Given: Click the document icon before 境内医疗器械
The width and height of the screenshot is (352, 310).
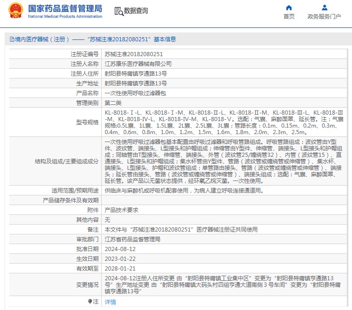Looking at the screenshot, I should point(12,39).
